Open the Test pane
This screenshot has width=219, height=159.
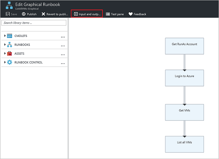(114, 14)
